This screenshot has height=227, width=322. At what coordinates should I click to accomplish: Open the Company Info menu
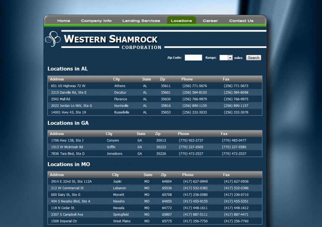tap(96, 21)
